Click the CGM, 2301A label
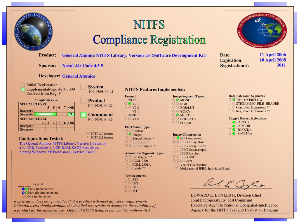The image size is (299, 224). tap(142, 164)
